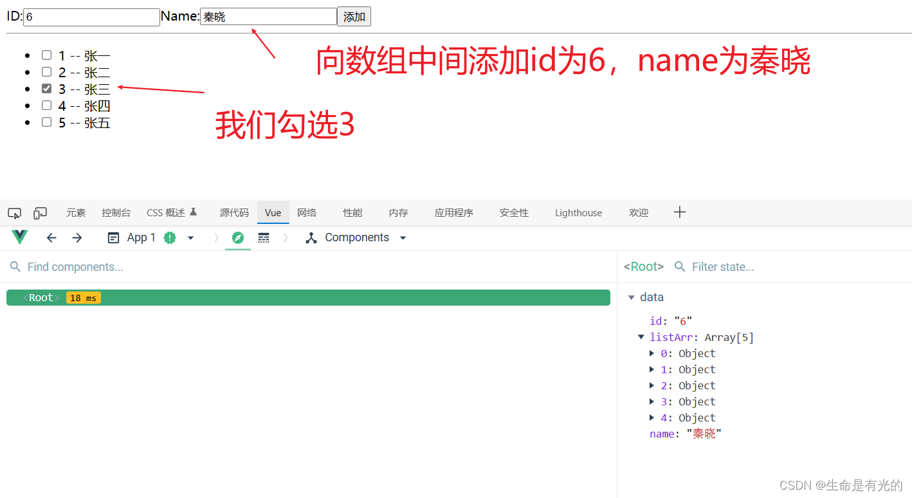Open the 网络 tab
This screenshot has height=498, width=912.
coord(307,213)
